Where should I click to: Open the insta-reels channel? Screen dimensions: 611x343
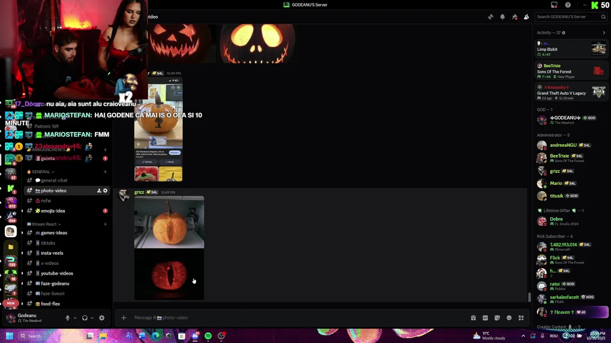click(x=67, y=253)
